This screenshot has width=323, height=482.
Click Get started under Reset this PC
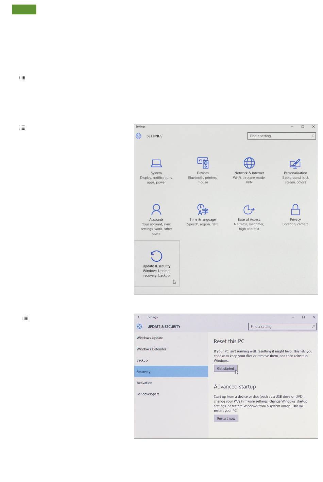[x=225, y=368]
